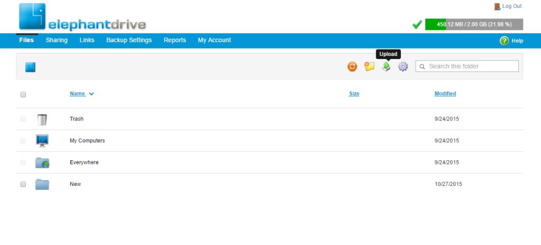
Task: Check the box for New folder
Action: [x=23, y=184]
